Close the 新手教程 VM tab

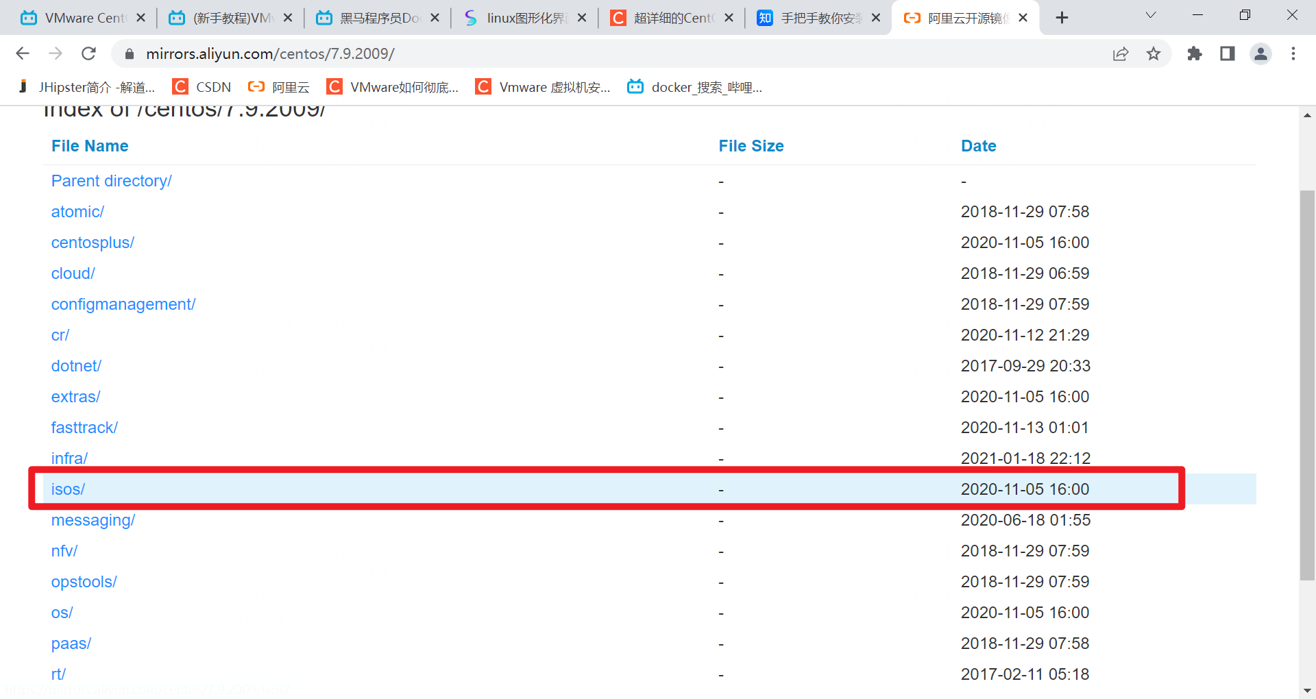coord(288,18)
